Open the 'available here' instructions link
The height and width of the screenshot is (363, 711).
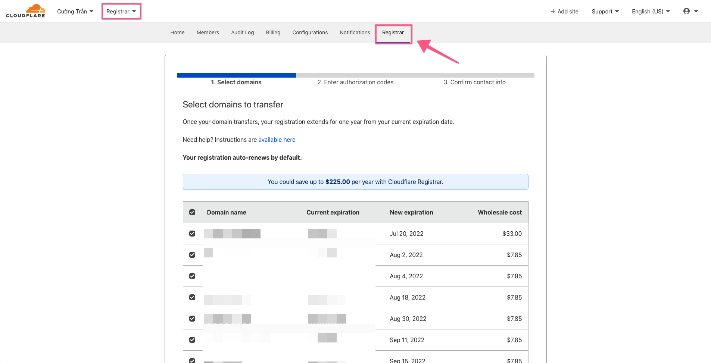pyautogui.click(x=277, y=140)
